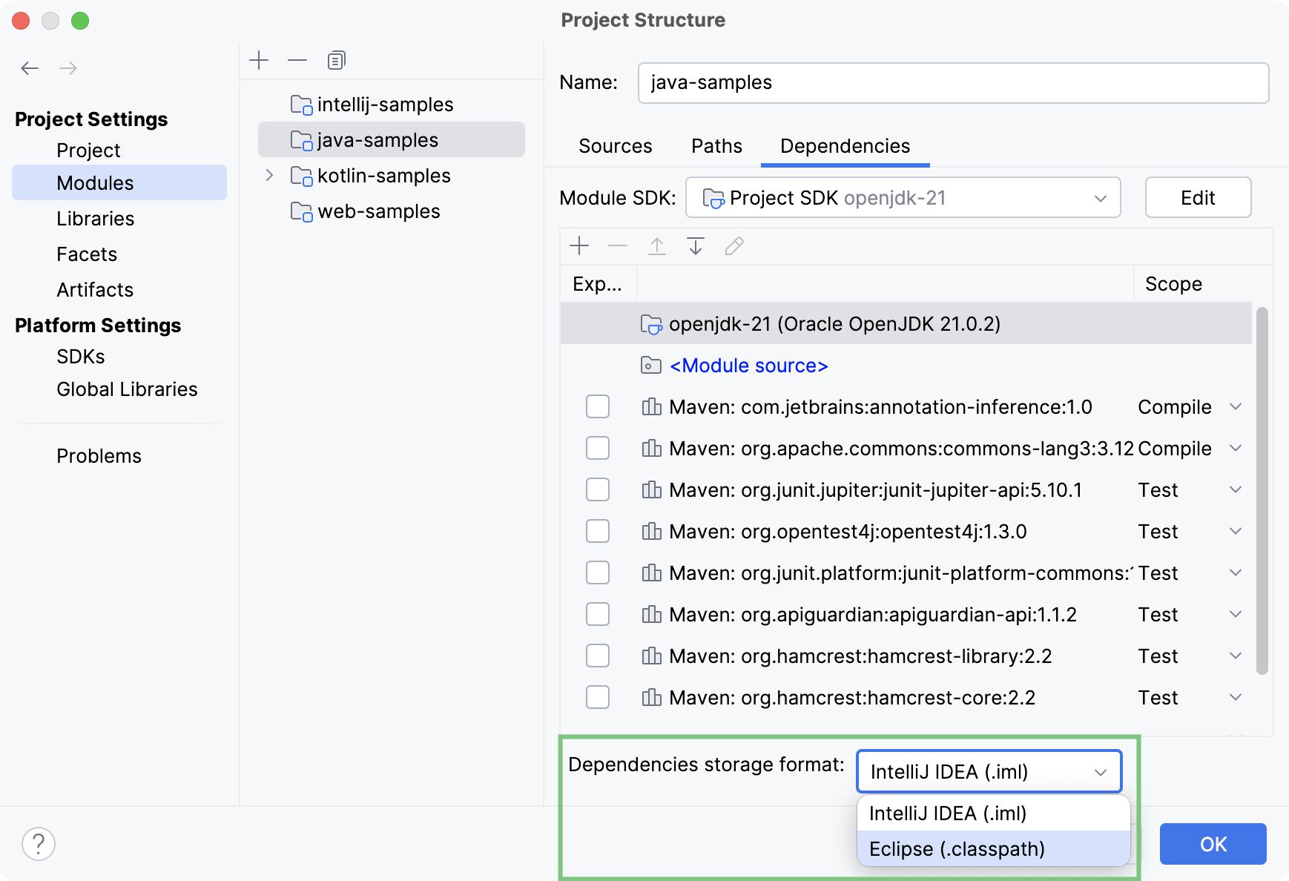Expand the kotlin-samples module node
Viewport: 1289px width, 881px height.
click(x=268, y=176)
